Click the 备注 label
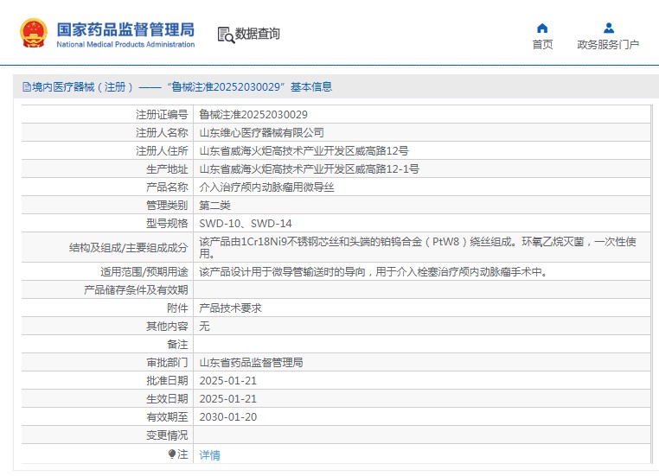Screen dimensions: 659x476 [x=177, y=344]
